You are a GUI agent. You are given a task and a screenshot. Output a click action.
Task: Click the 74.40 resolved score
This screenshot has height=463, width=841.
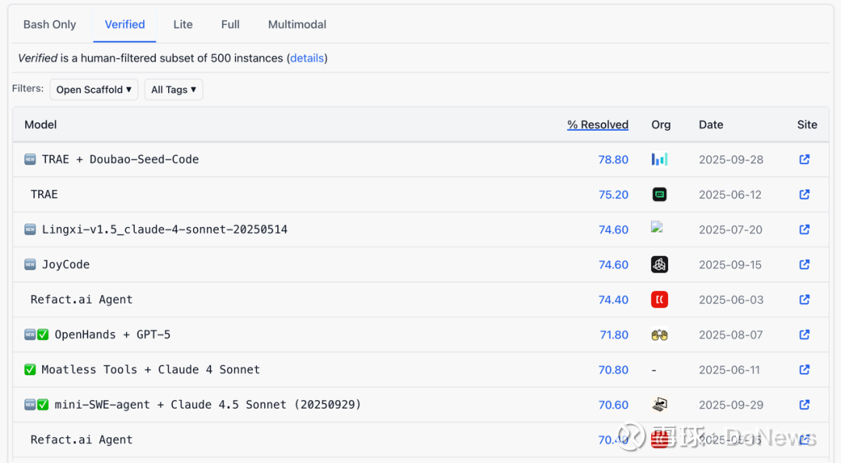(x=613, y=300)
